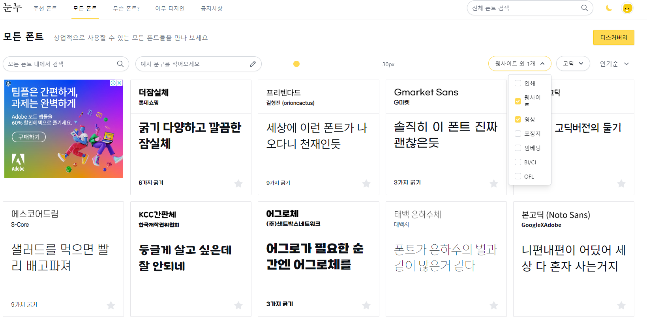Click the 한국저작권위원회 author text
The image size is (647, 322).
(x=159, y=225)
